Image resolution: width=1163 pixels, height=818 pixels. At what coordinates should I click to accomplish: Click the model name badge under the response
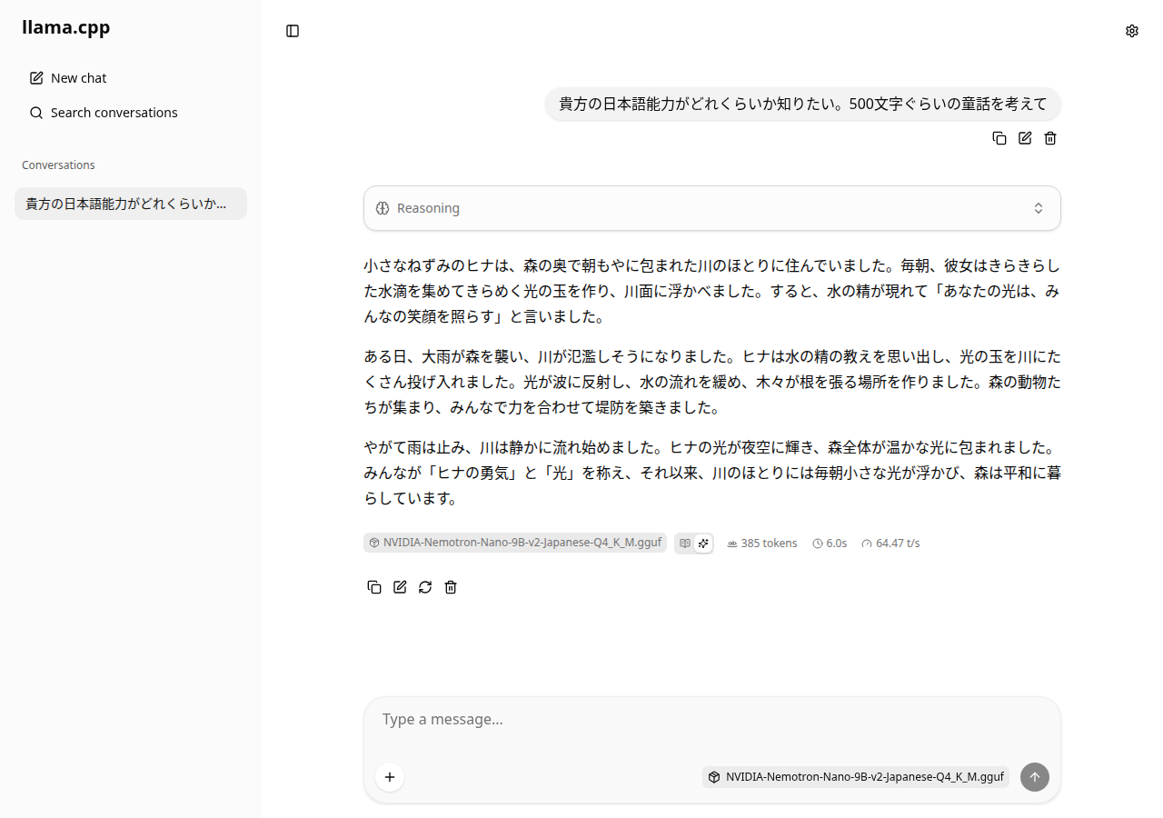[x=515, y=544]
